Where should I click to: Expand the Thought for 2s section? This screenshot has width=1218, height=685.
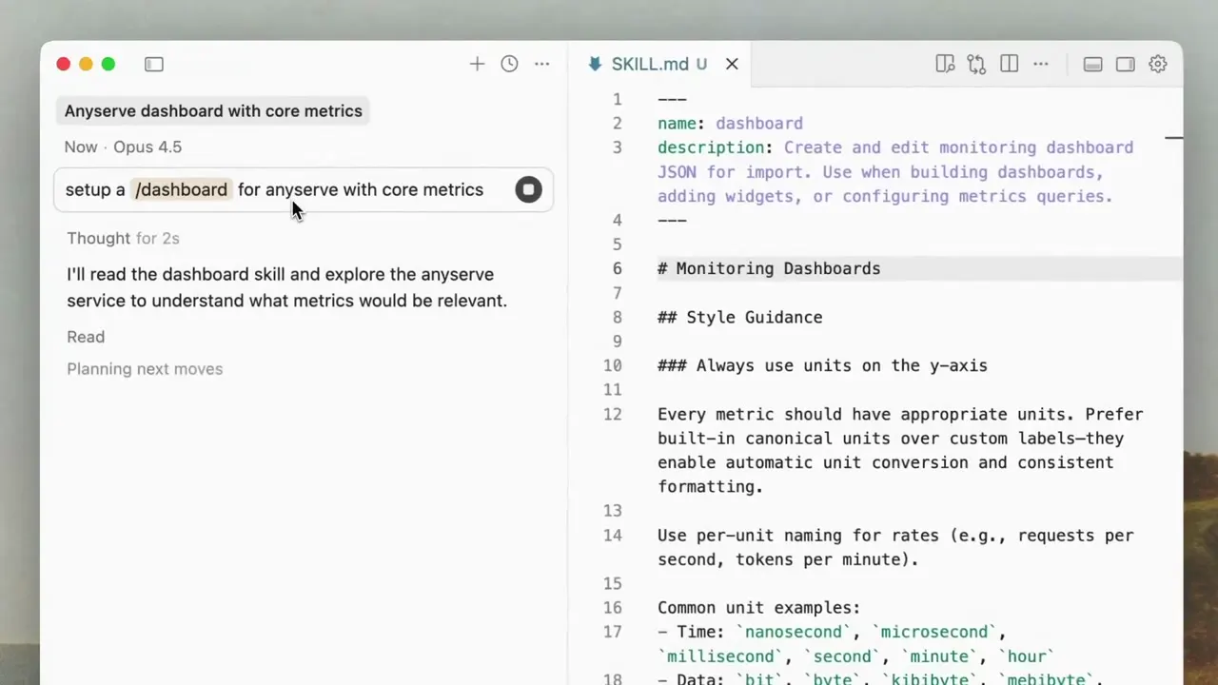123,238
